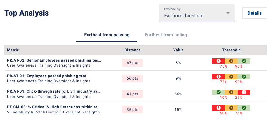Click amber warning icon in Employees passed phishing row
The image size is (271, 123).
coord(231,76)
